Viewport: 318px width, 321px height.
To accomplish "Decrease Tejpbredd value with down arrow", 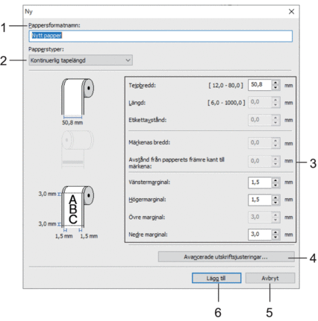I will [x=275, y=87].
